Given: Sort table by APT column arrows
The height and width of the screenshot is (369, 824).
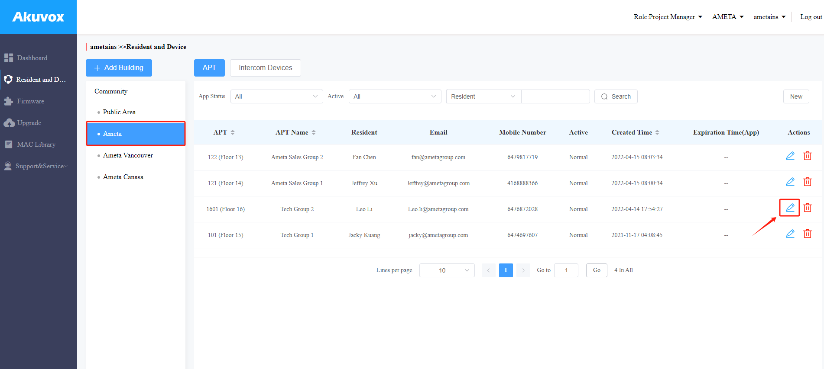Looking at the screenshot, I should coord(233,132).
